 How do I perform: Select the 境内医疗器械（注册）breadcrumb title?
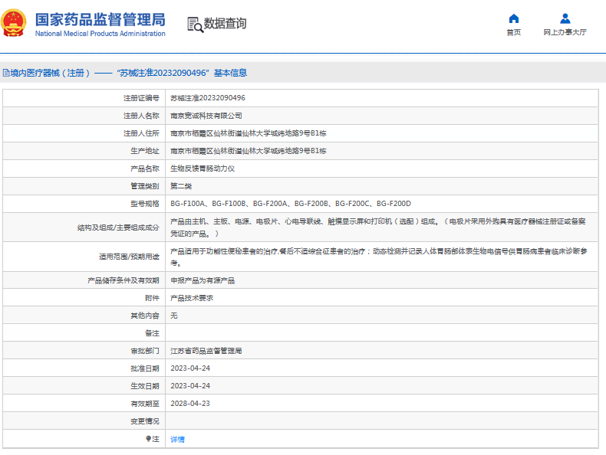coord(50,73)
